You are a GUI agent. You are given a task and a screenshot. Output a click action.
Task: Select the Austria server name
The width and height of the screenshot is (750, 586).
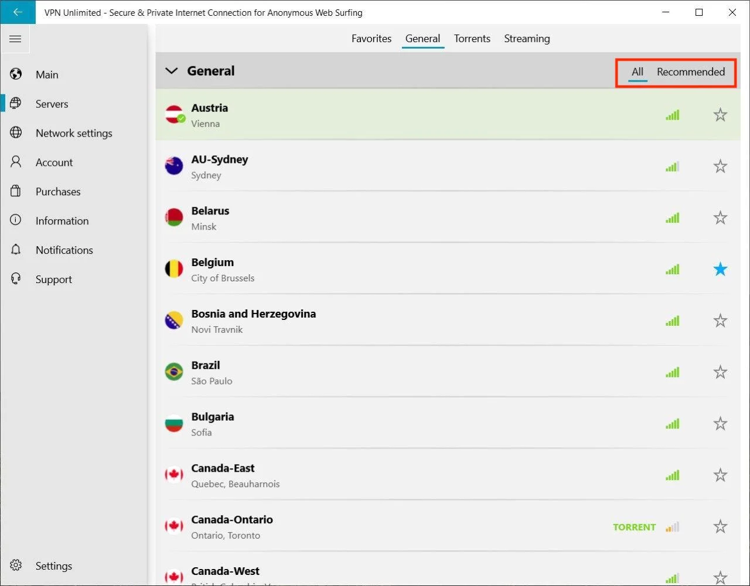[210, 108]
